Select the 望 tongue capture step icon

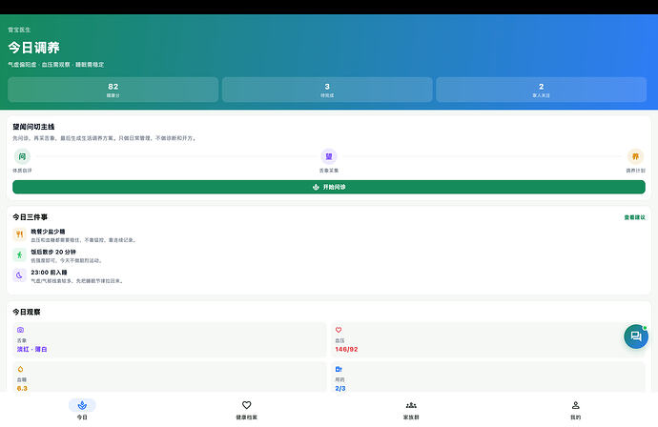pos(329,156)
